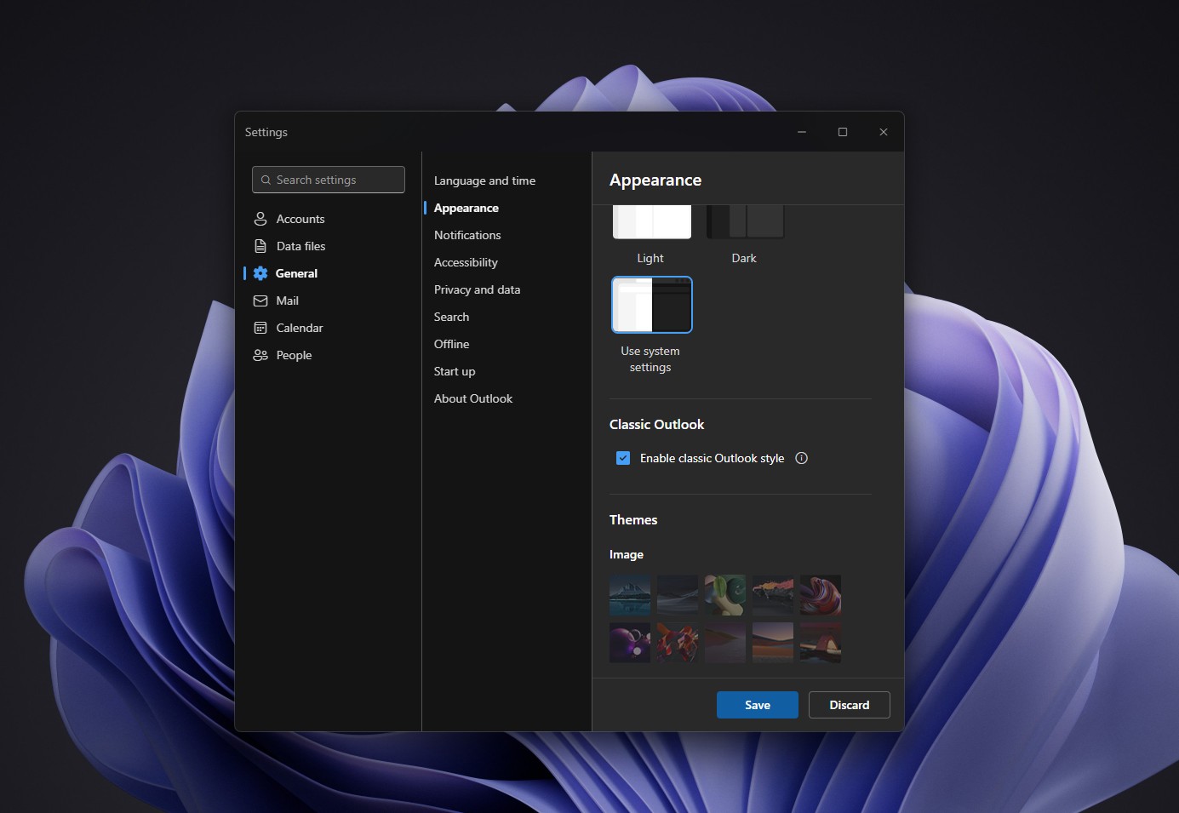Click the People contacts icon
The image size is (1179, 813).
tap(260, 355)
